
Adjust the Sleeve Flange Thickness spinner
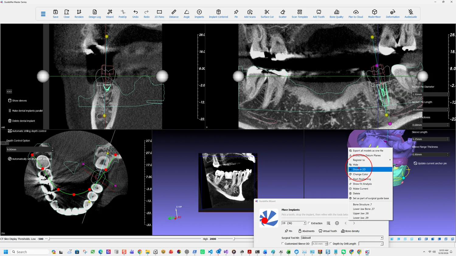pyautogui.click(x=447, y=154)
